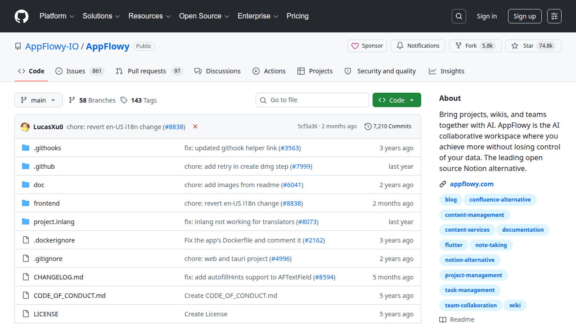Visit appflowy.com website link
The image size is (576, 324).
(472, 184)
